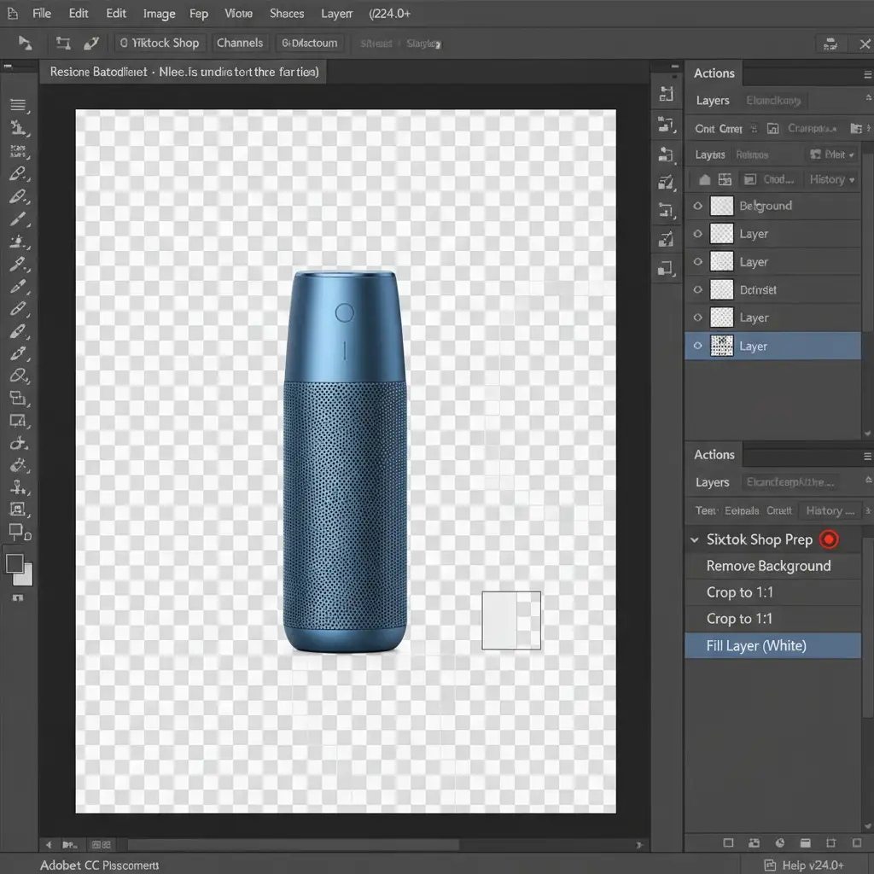Open the History dropdown in Layers panel
Image resolution: width=874 pixels, height=874 pixels.
pyautogui.click(x=831, y=180)
